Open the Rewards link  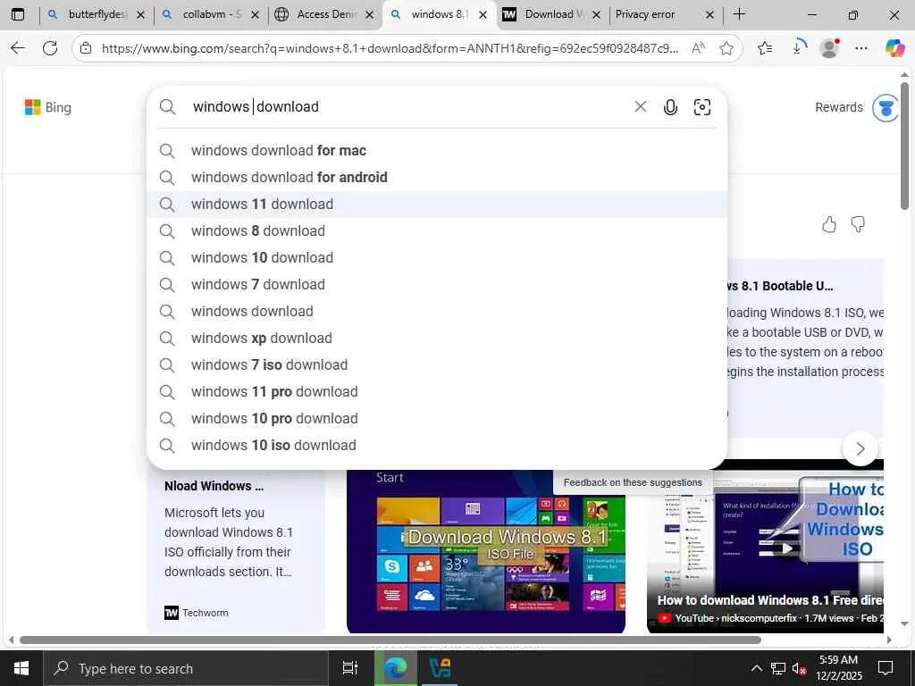(838, 107)
